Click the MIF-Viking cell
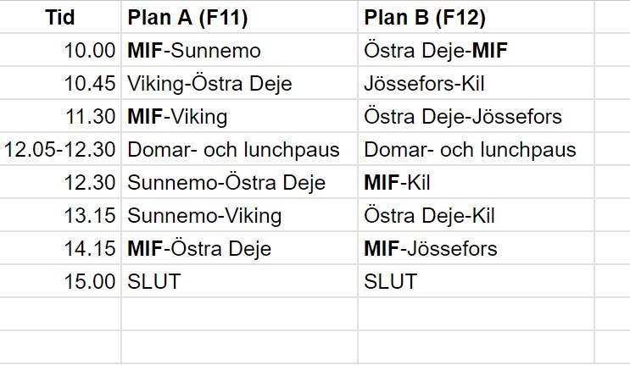Image resolution: width=630 pixels, height=365 pixels. click(177, 117)
